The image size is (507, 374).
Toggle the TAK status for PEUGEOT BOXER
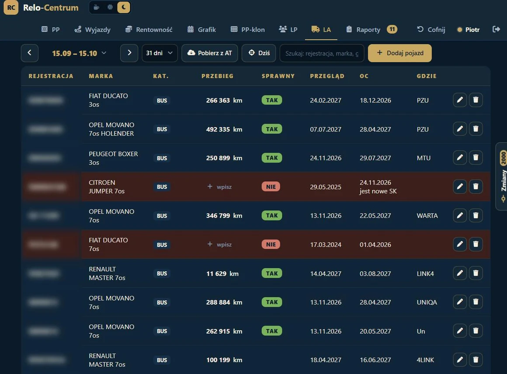(271, 158)
